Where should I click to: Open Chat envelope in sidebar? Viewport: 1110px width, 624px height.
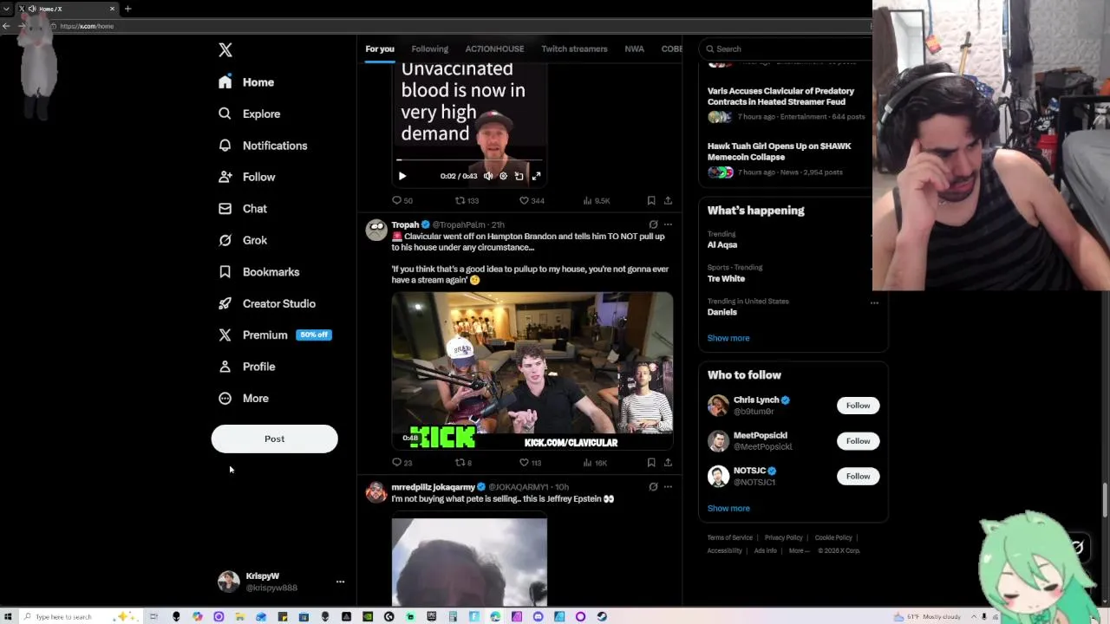(x=225, y=209)
